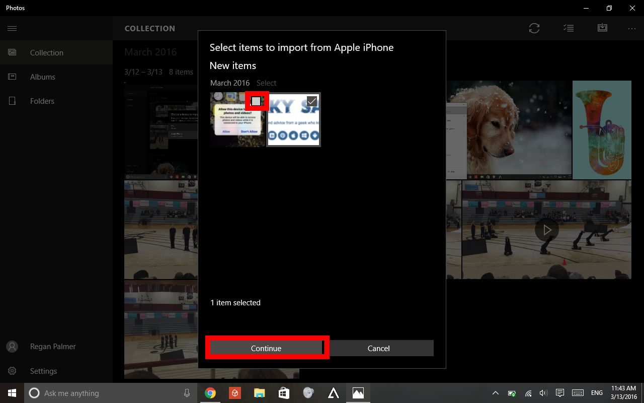
Task: Open the More options ellipsis menu
Action: pyautogui.click(x=632, y=29)
